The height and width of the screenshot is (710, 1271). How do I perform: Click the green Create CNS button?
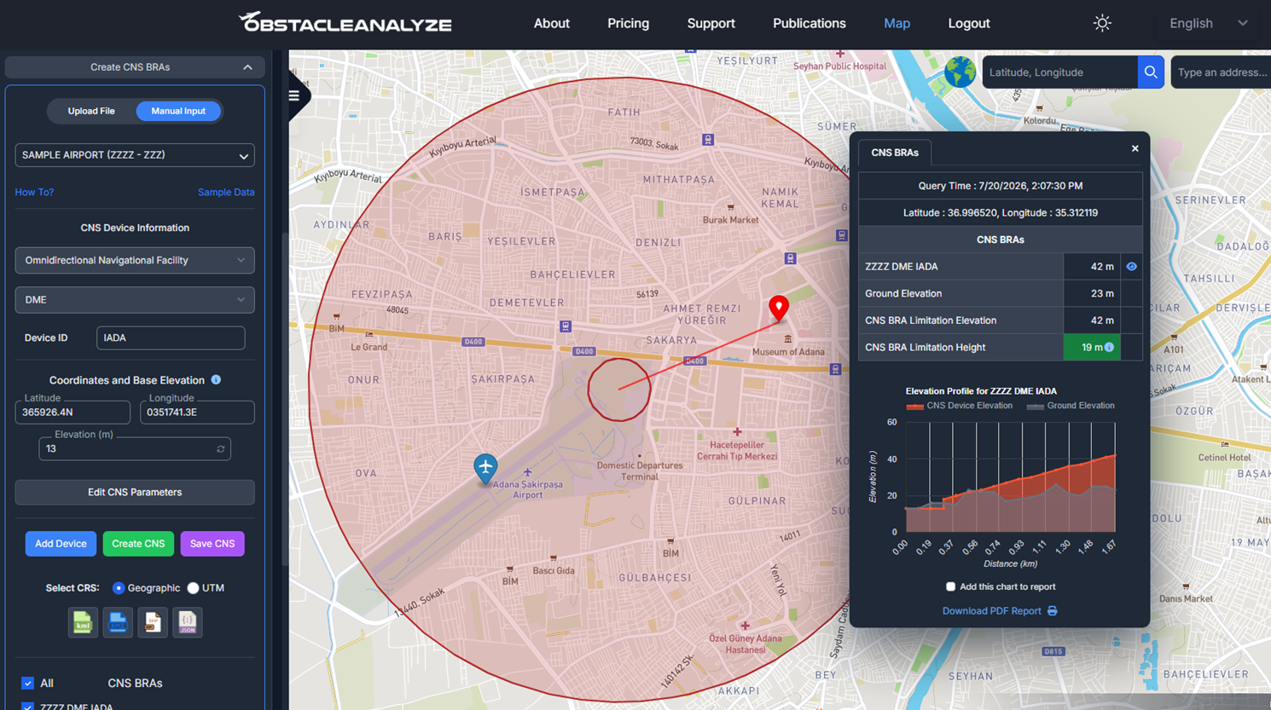click(138, 544)
